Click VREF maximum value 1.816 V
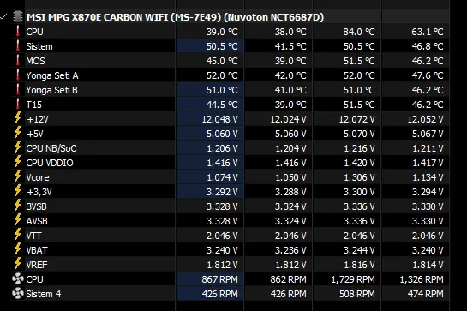The height and width of the screenshot is (311, 467). 359,265
